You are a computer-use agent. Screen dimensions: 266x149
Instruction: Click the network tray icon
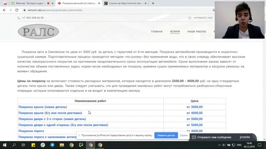234,145
